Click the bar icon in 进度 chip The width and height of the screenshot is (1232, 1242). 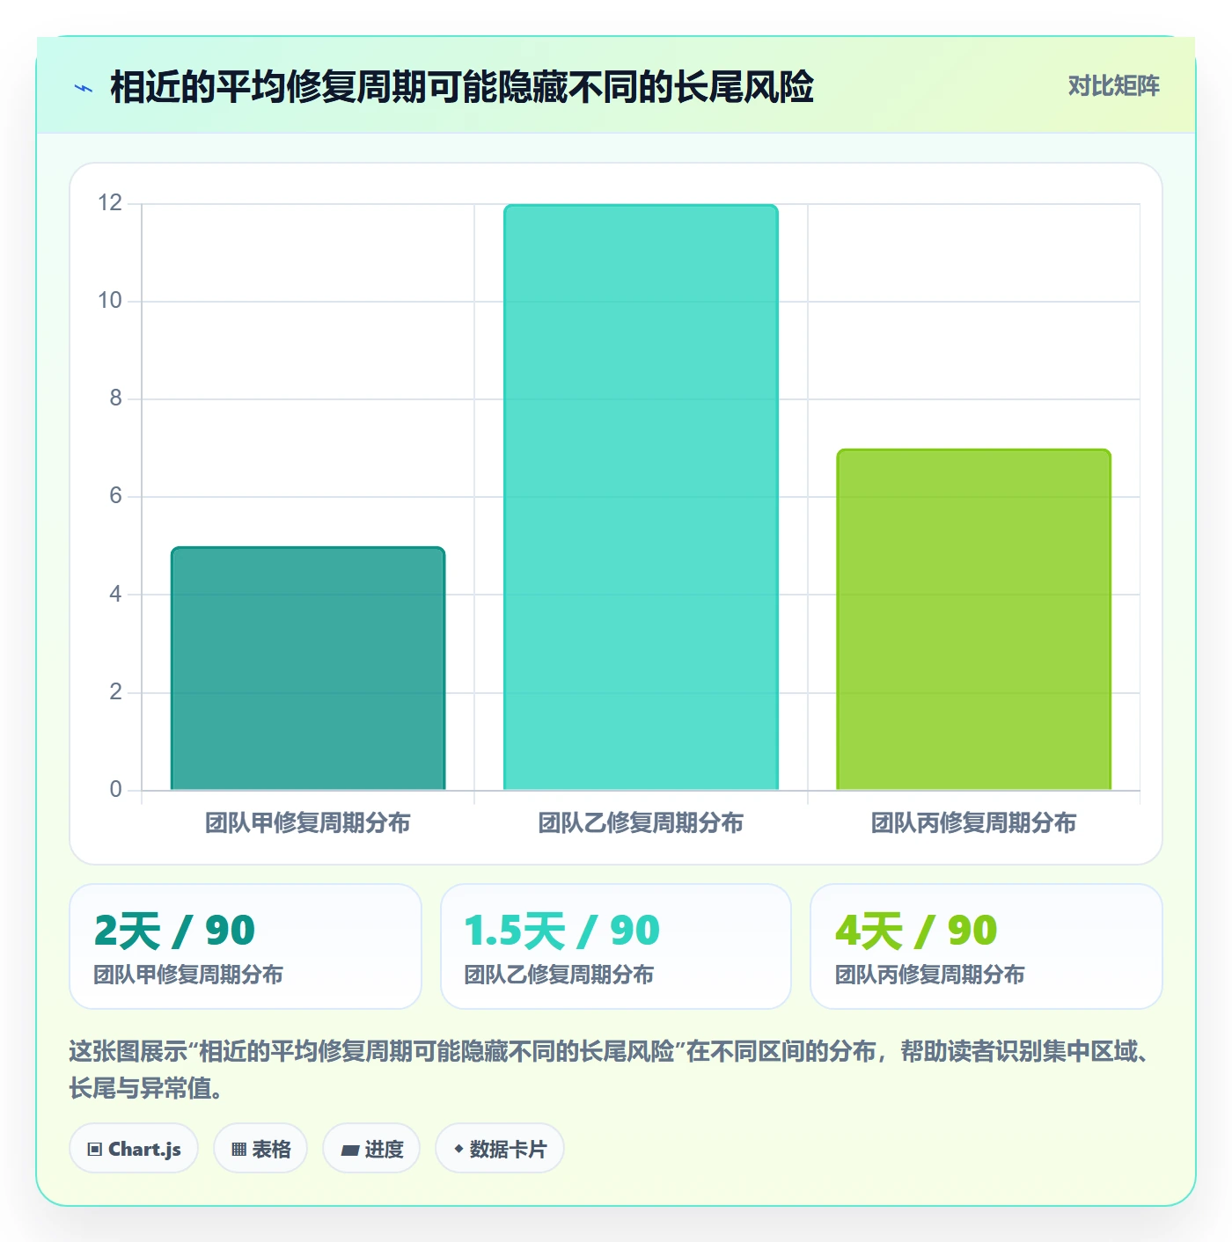click(349, 1151)
